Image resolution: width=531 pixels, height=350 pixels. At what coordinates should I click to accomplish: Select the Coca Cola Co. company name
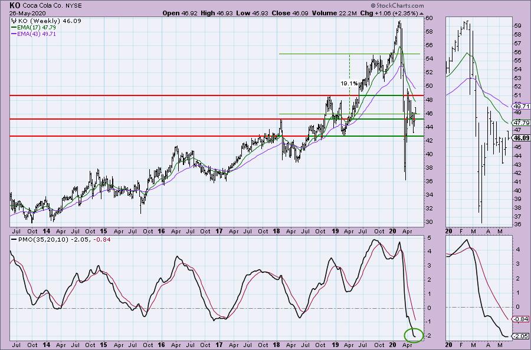(x=43, y=5)
